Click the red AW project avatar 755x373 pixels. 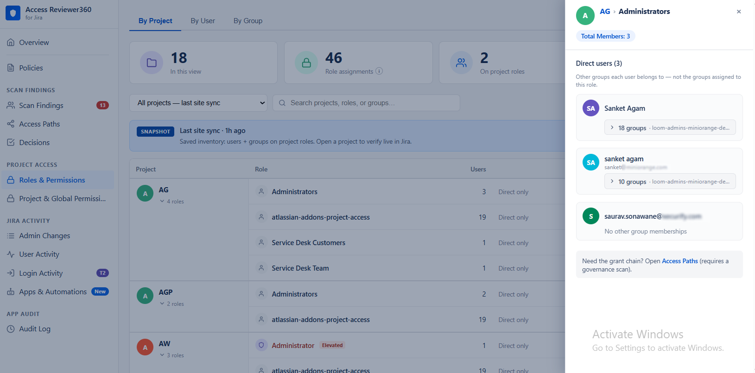coord(145,348)
